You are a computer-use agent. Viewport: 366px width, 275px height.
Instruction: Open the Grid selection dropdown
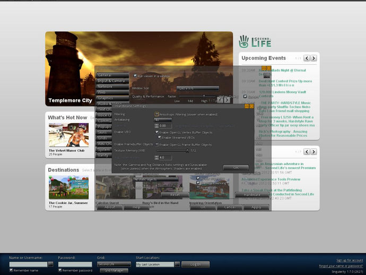114,264
